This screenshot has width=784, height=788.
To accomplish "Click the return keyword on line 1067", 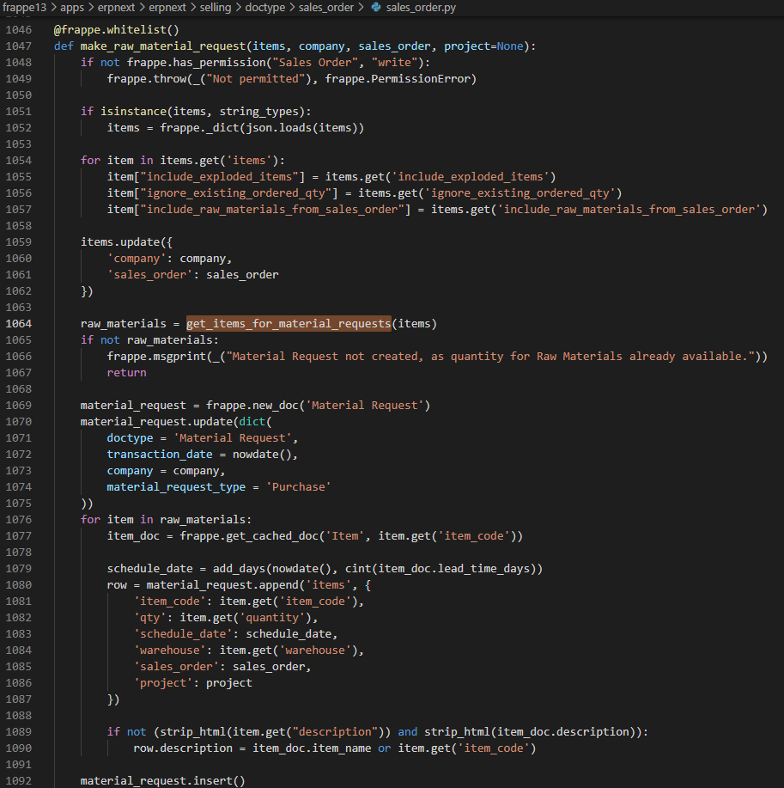I will (126, 373).
